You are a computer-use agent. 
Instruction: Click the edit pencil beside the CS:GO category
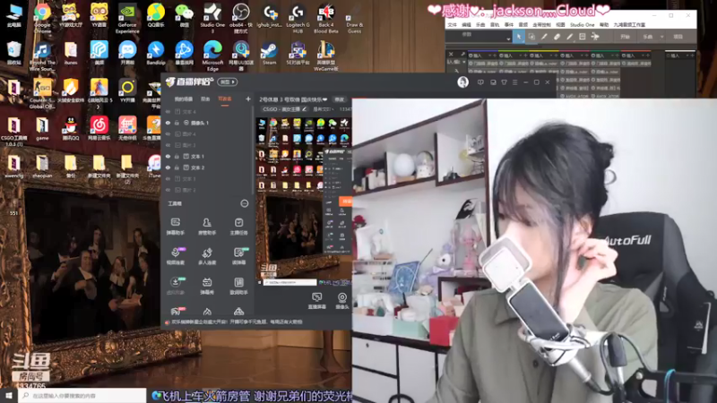click(304, 109)
